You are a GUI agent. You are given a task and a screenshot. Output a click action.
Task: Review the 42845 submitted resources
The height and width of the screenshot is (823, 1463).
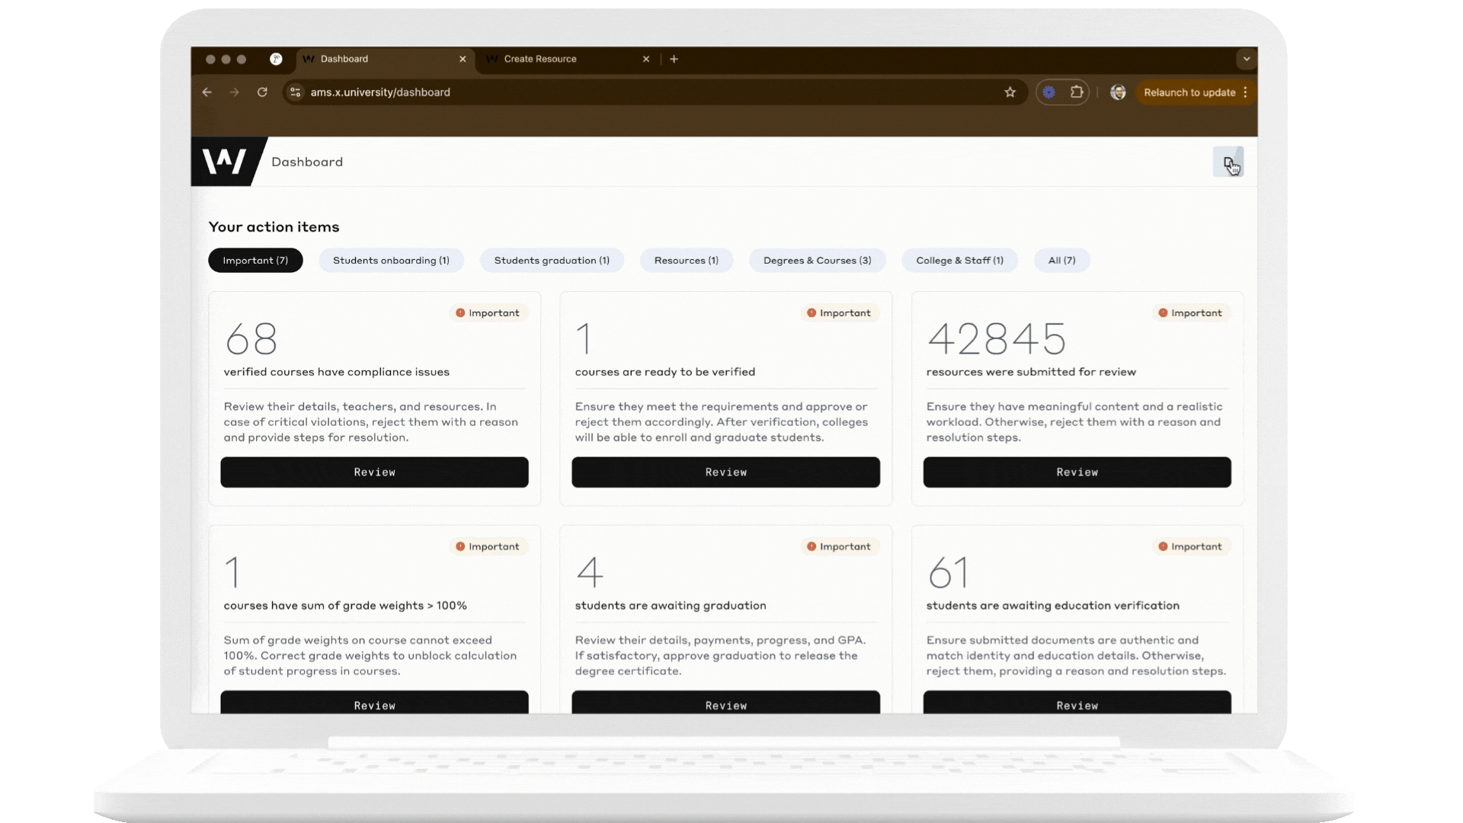[1077, 472]
